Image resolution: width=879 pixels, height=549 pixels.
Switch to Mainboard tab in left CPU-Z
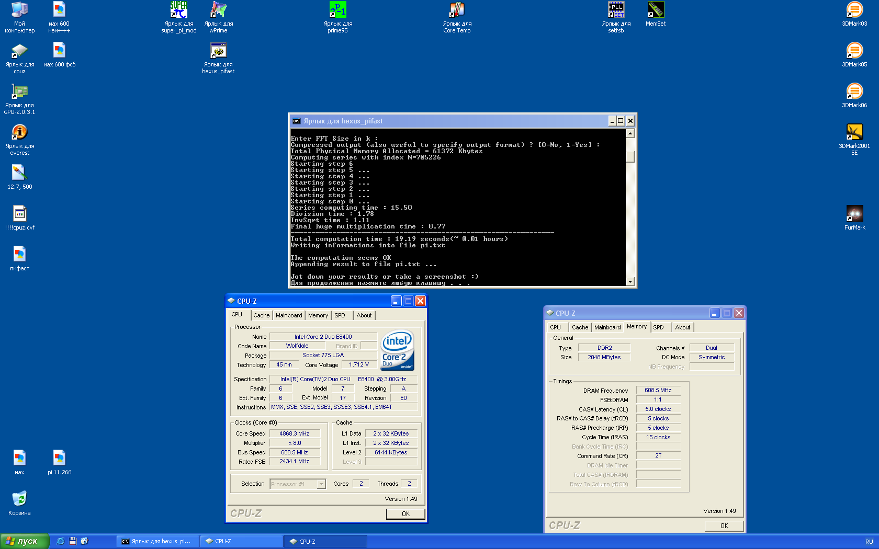tap(289, 315)
